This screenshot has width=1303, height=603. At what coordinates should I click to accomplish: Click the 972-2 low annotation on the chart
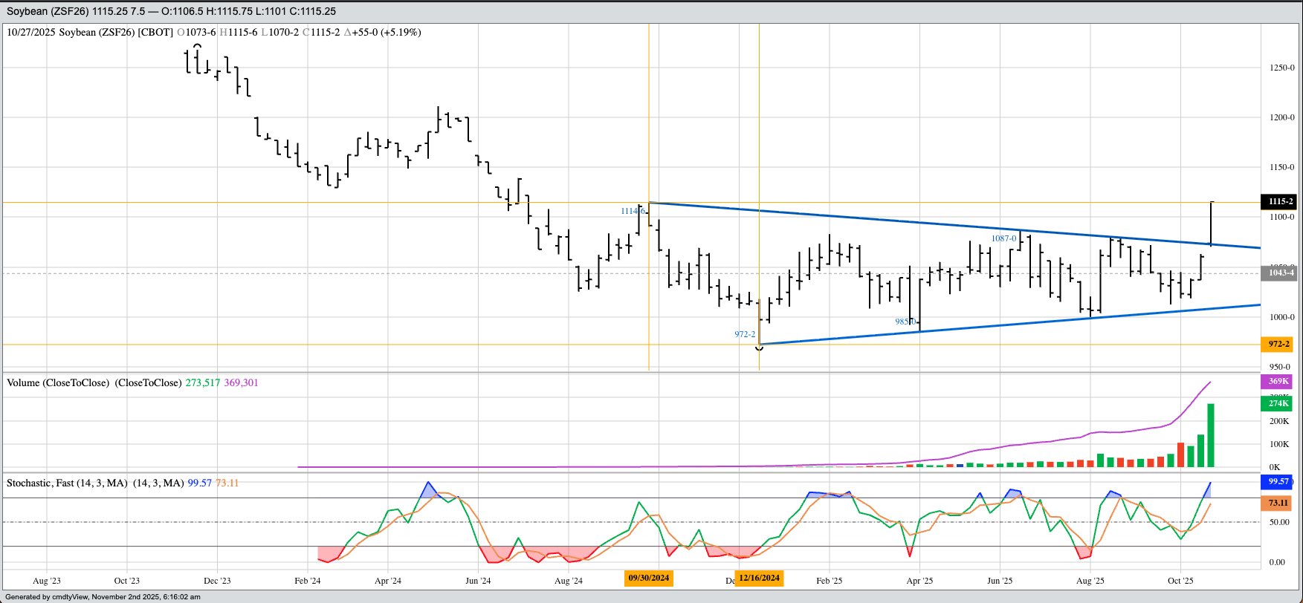point(744,334)
